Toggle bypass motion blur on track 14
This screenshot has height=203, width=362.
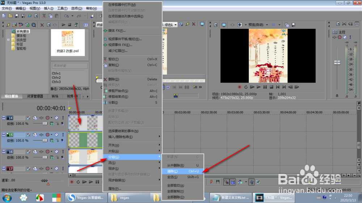(29, 118)
